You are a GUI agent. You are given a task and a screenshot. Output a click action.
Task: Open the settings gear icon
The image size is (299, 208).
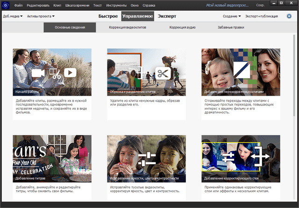[x=289, y=16]
